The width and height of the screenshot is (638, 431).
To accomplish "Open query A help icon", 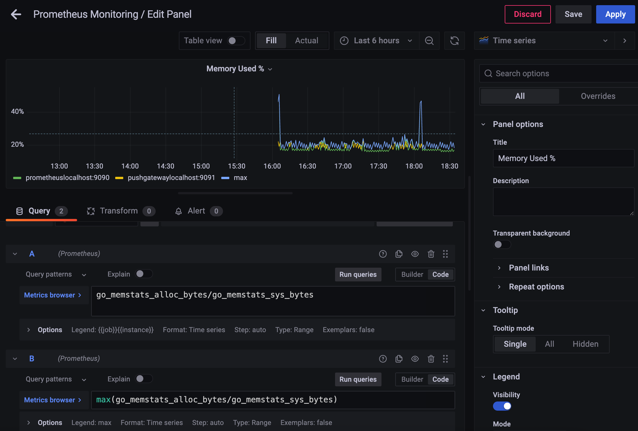I will (x=383, y=254).
